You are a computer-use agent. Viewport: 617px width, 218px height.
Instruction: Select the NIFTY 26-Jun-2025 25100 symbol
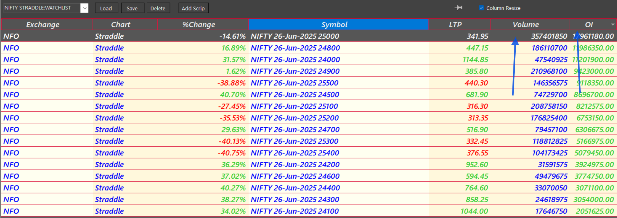click(294, 106)
